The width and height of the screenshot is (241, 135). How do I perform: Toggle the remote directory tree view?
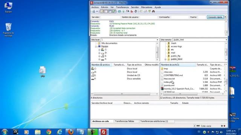(110, 12)
